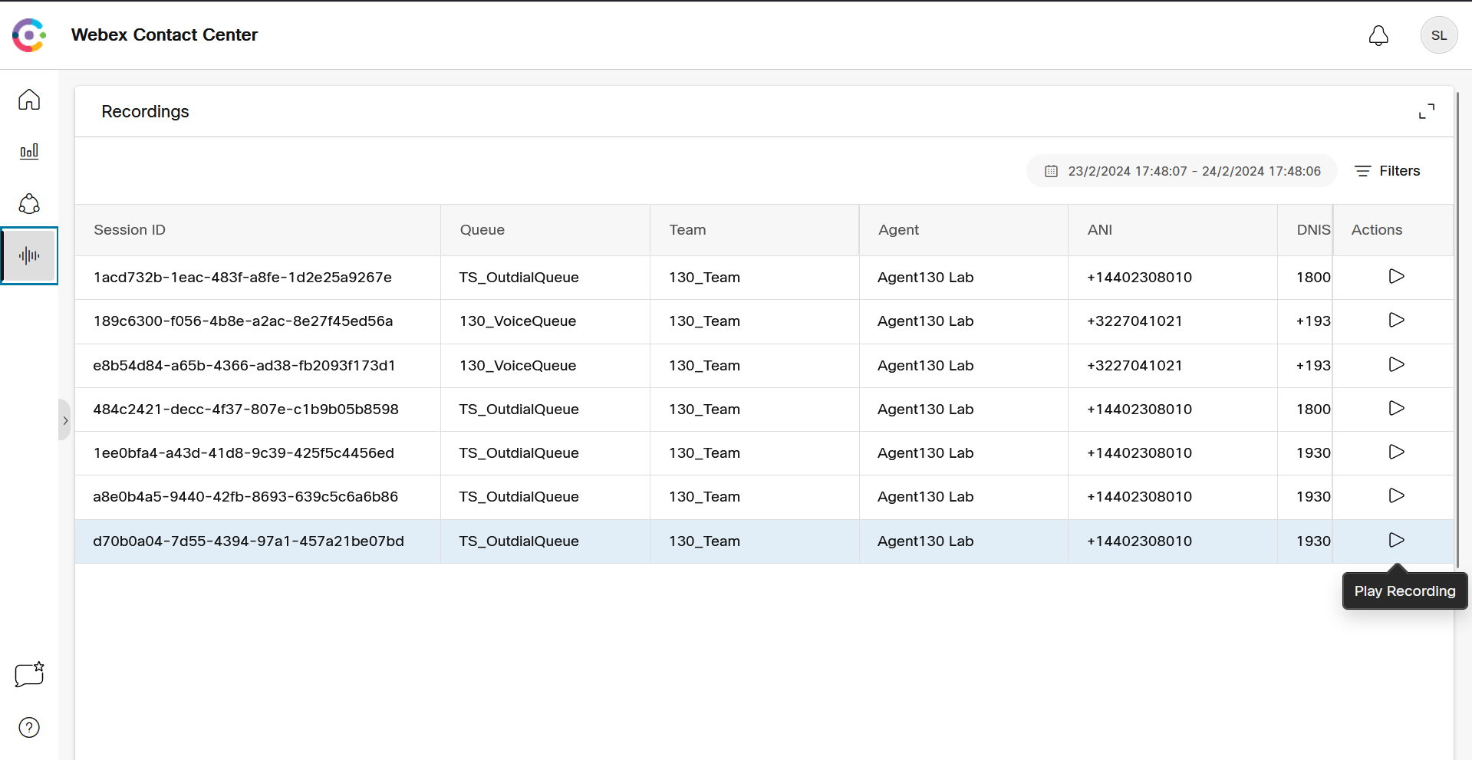Viewport: 1472px width, 760px height.
Task: Play recording for session 484c2421
Action: (x=1396, y=408)
